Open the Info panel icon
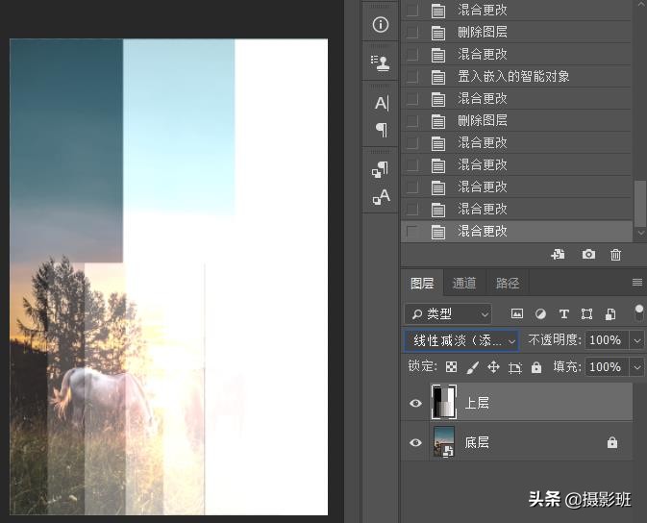Image resolution: width=647 pixels, height=523 pixels. click(x=380, y=24)
